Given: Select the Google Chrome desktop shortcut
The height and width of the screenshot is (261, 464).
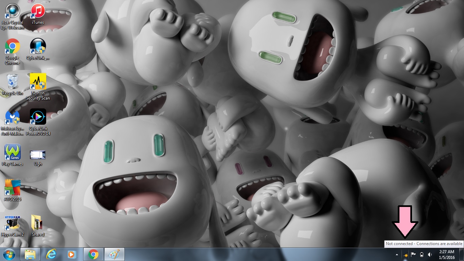Looking at the screenshot, I should pos(13,52).
